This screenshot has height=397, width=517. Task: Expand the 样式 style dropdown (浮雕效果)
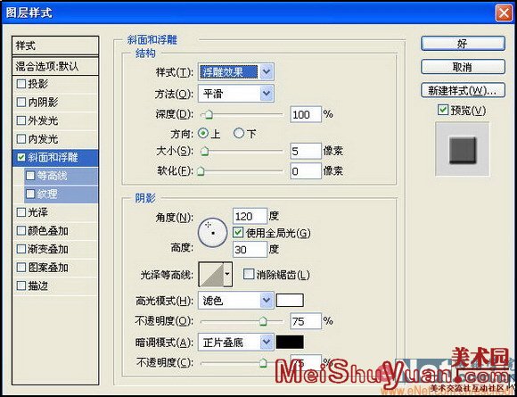pos(235,72)
